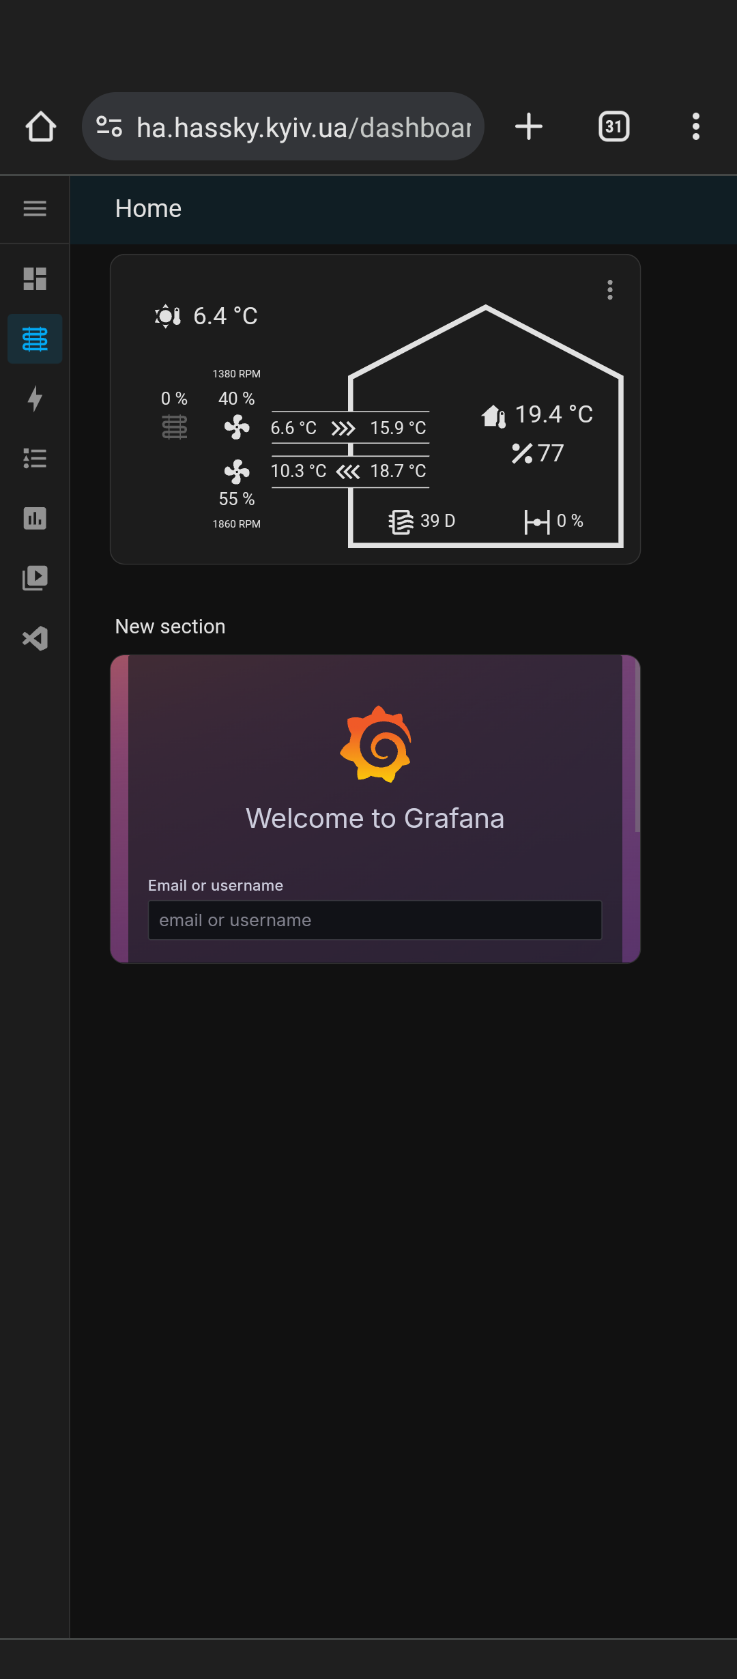Click the exhaust fan icon above 55 %
This screenshot has height=1679, width=737.
pos(237,471)
